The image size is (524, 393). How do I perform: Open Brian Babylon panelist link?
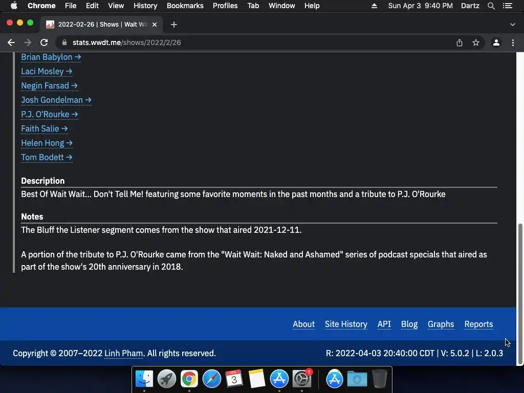pos(51,57)
